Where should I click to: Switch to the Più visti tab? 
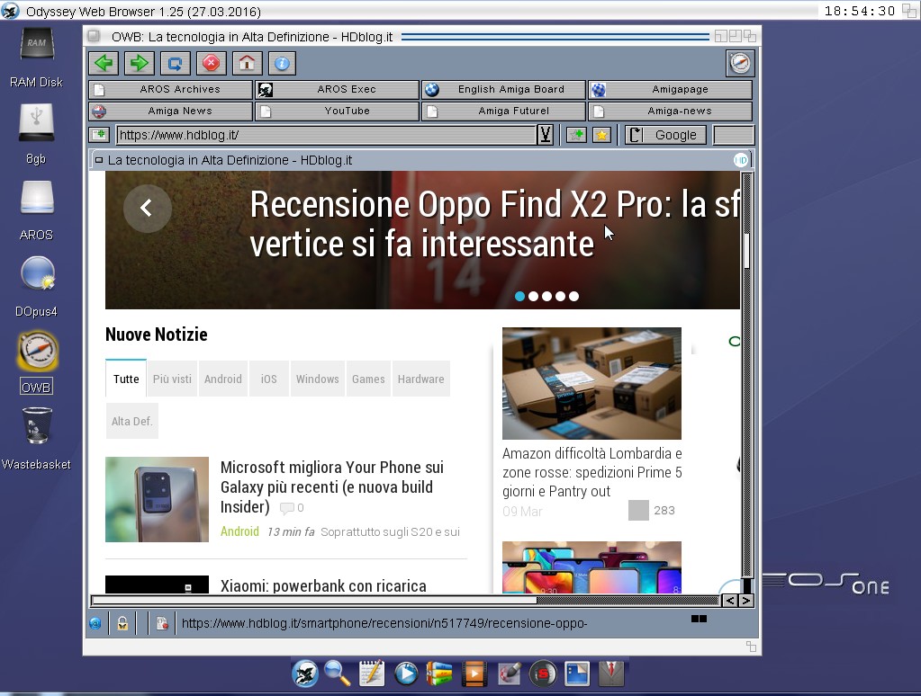click(171, 379)
